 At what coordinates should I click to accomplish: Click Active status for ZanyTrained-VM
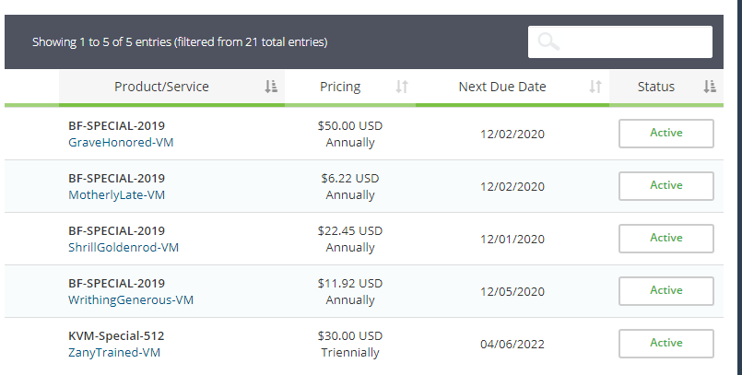pos(665,343)
